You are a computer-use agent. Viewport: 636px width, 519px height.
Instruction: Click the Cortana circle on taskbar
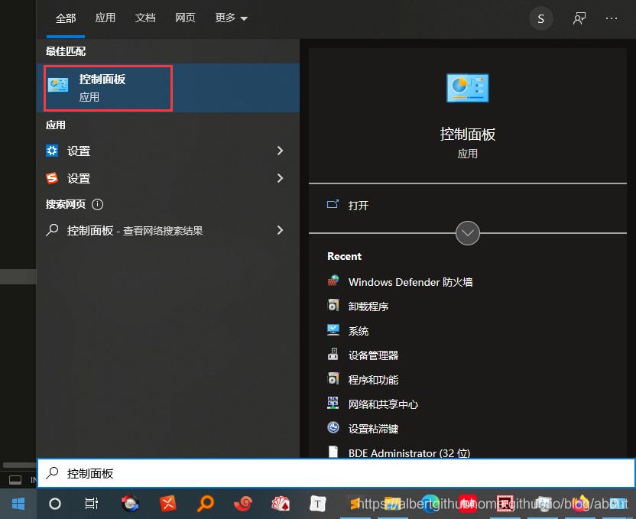(55, 504)
